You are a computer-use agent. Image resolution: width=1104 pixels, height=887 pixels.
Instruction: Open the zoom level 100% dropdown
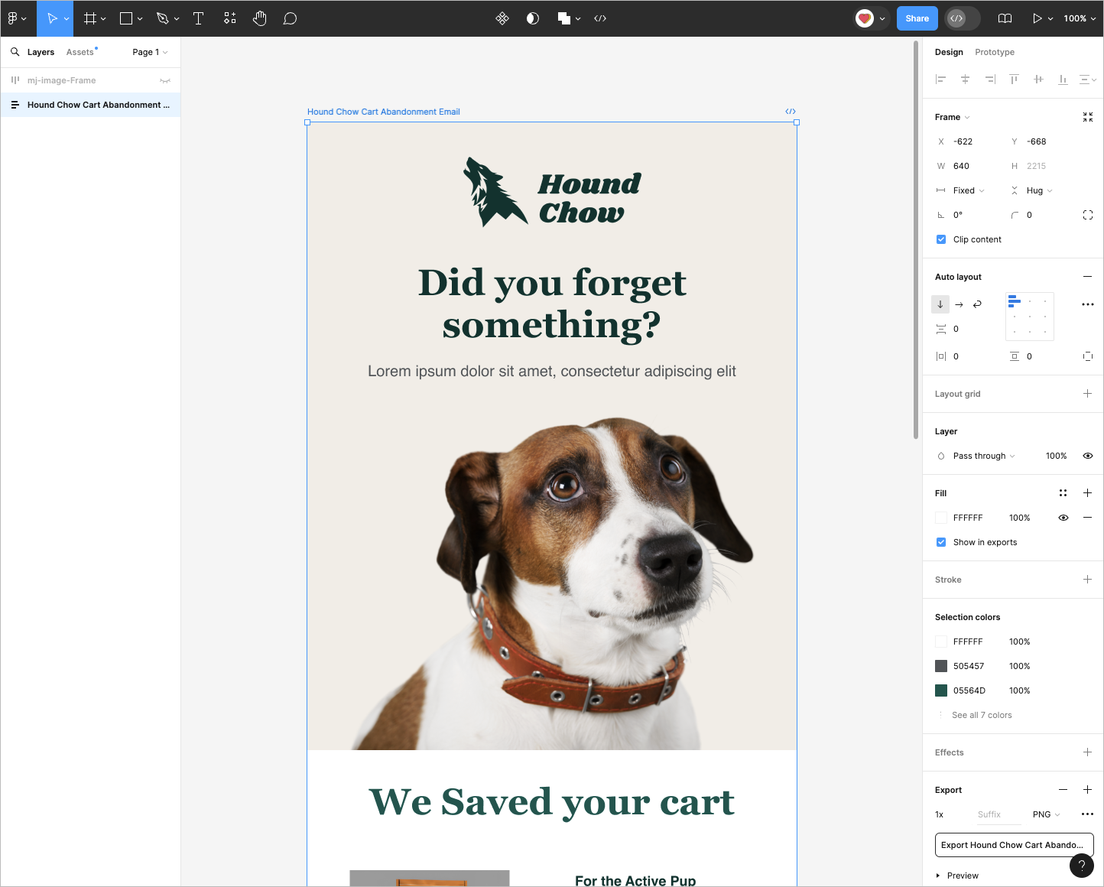[x=1079, y=18]
